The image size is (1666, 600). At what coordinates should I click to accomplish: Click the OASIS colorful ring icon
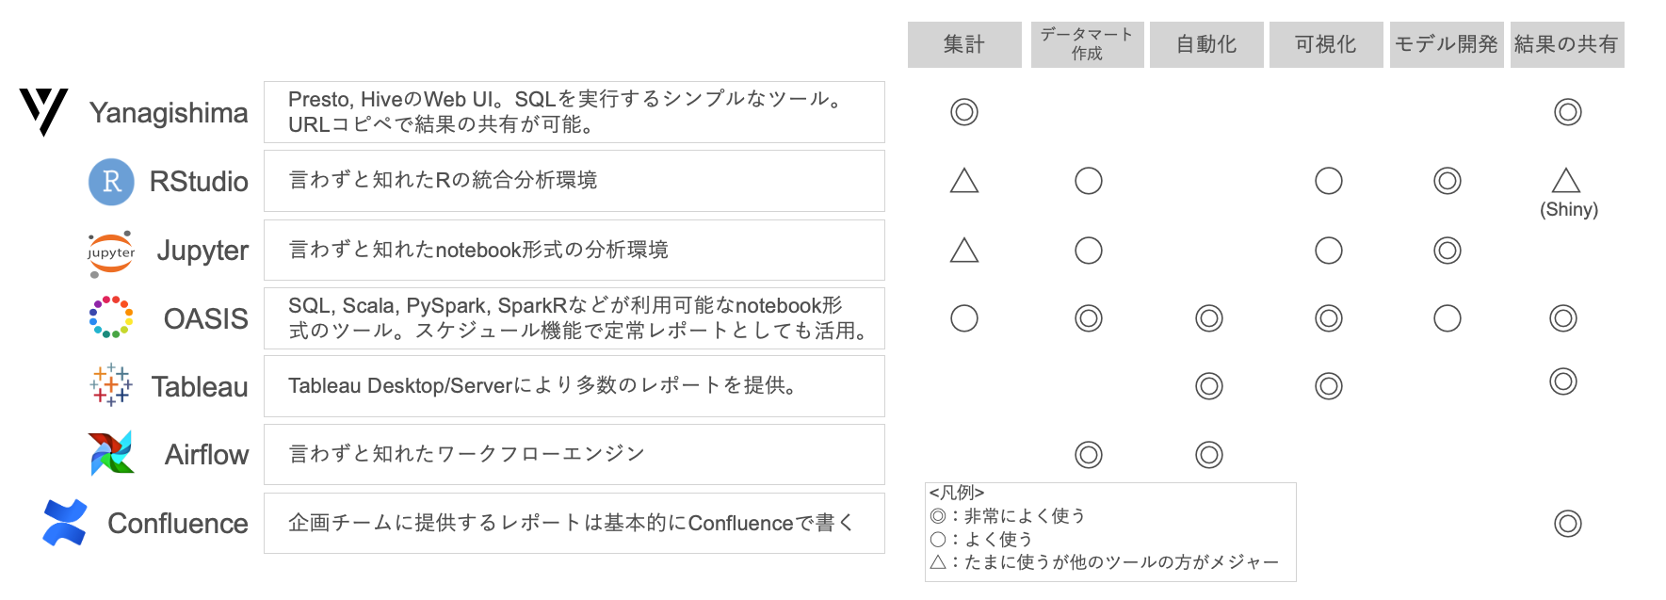[x=111, y=317]
